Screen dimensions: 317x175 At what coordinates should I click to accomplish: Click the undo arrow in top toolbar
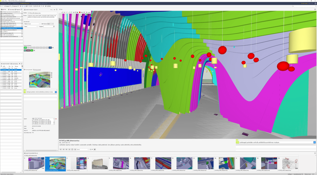(x=1, y=6)
